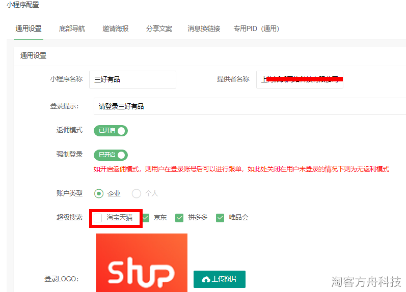This screenshot has width=406, height=292.
Task: Select the 分享文案 tab
Action: (159, 28)
